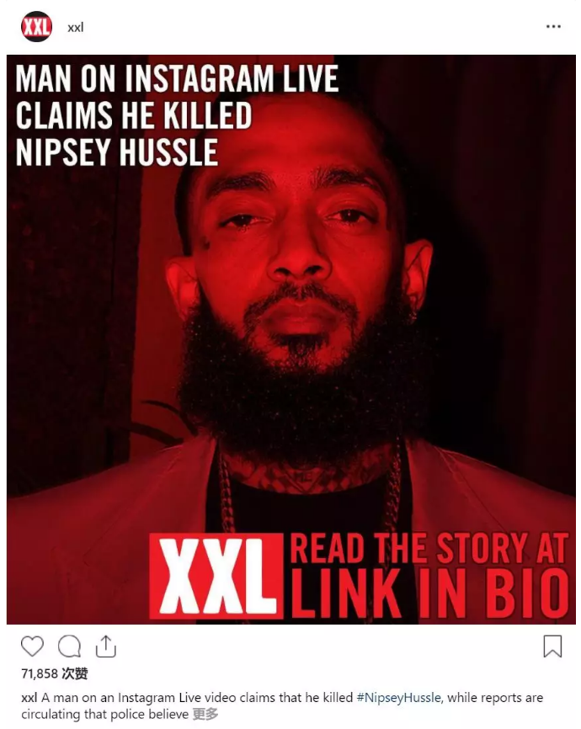This screenshot has height=729, width=581.
Task: View the 71,858 likes list
Action: click(55, 673)
